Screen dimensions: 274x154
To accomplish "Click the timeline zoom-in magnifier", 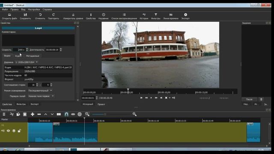I will (x=134, y=114).
